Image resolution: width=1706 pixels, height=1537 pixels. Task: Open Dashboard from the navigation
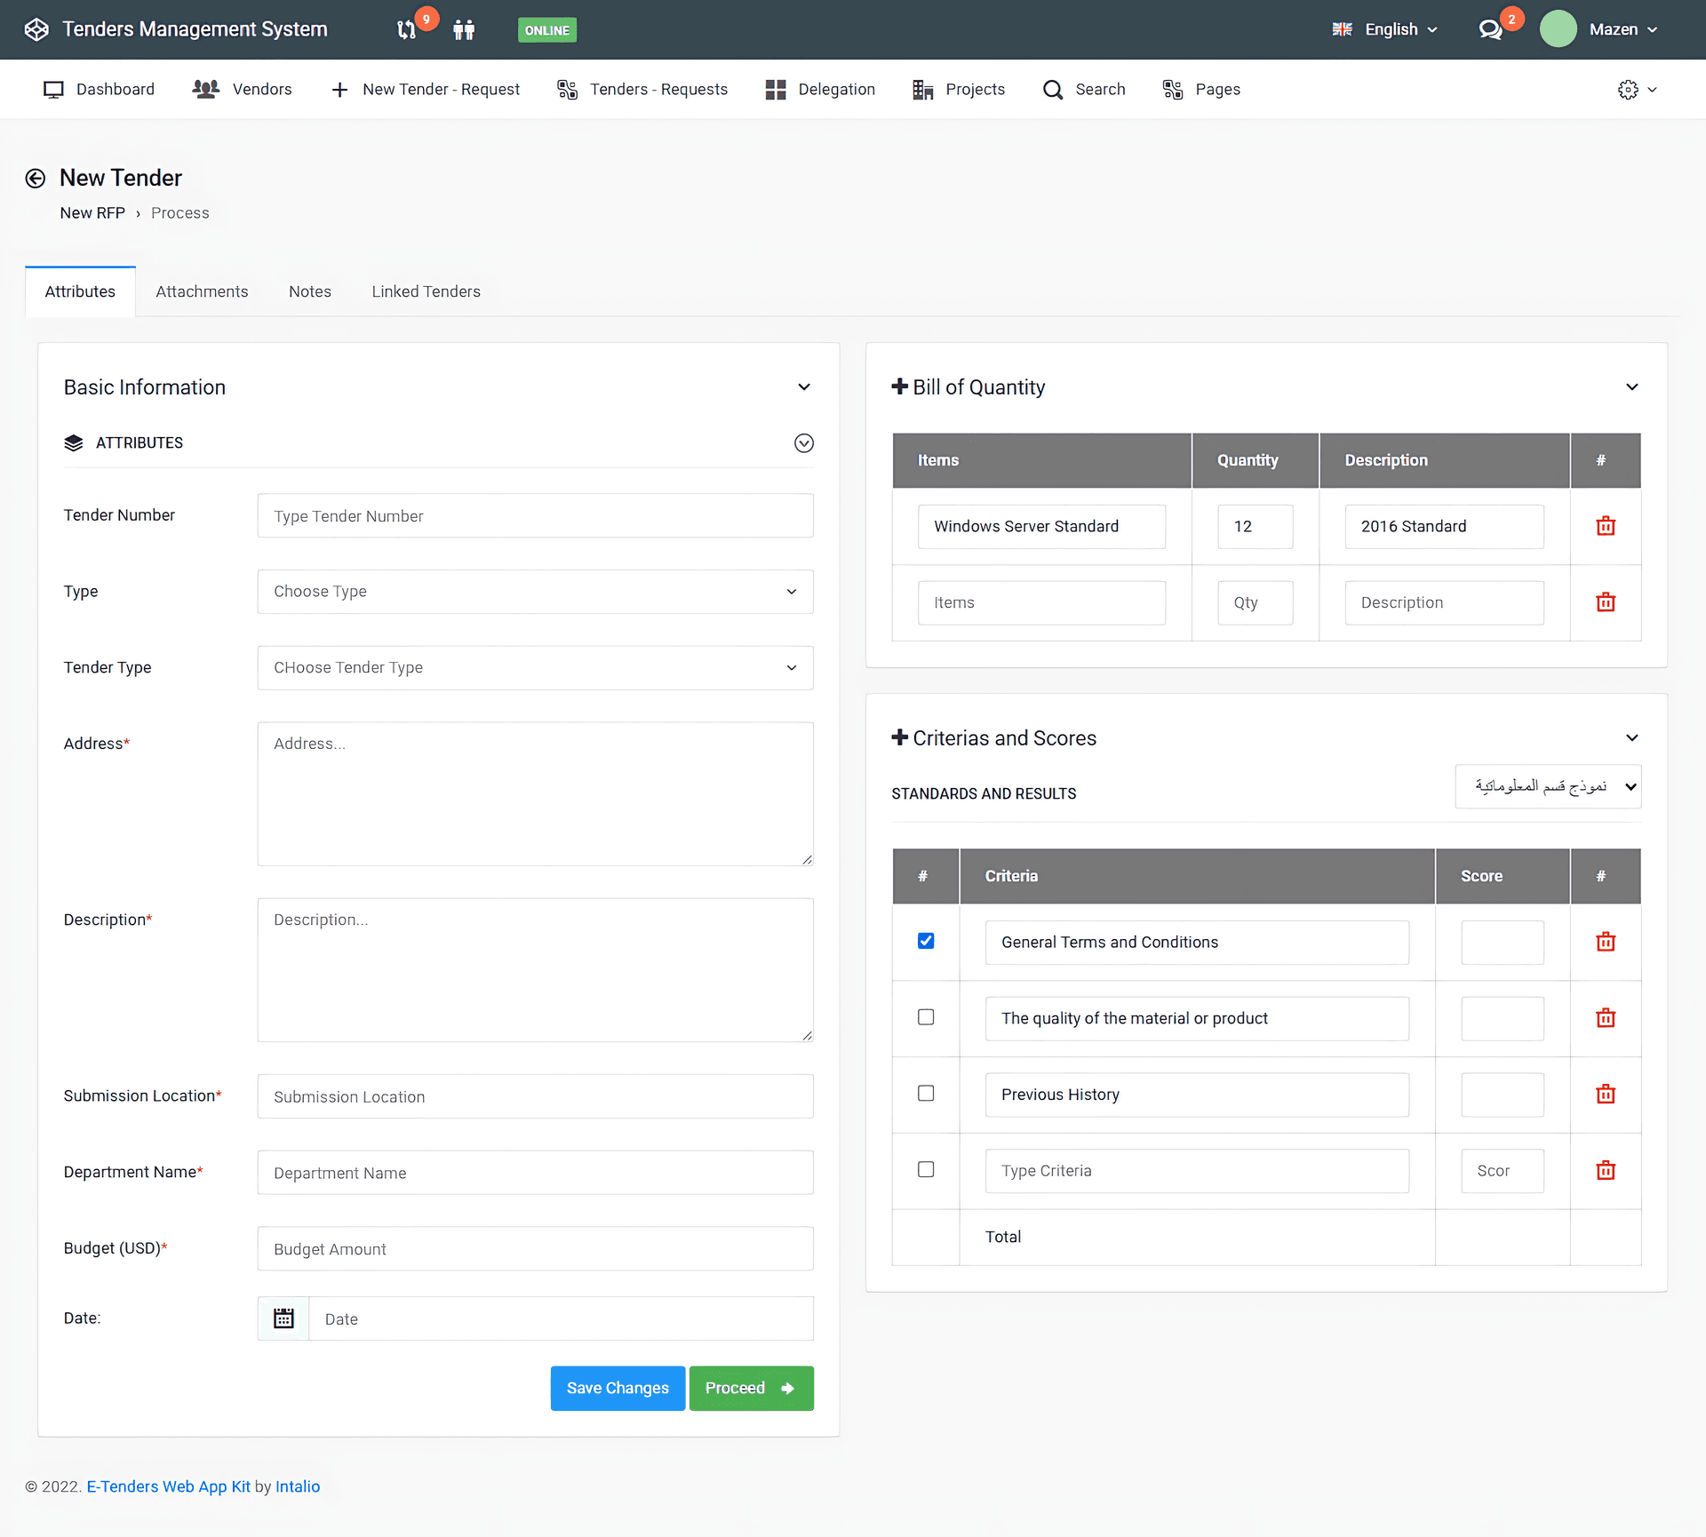99,90
